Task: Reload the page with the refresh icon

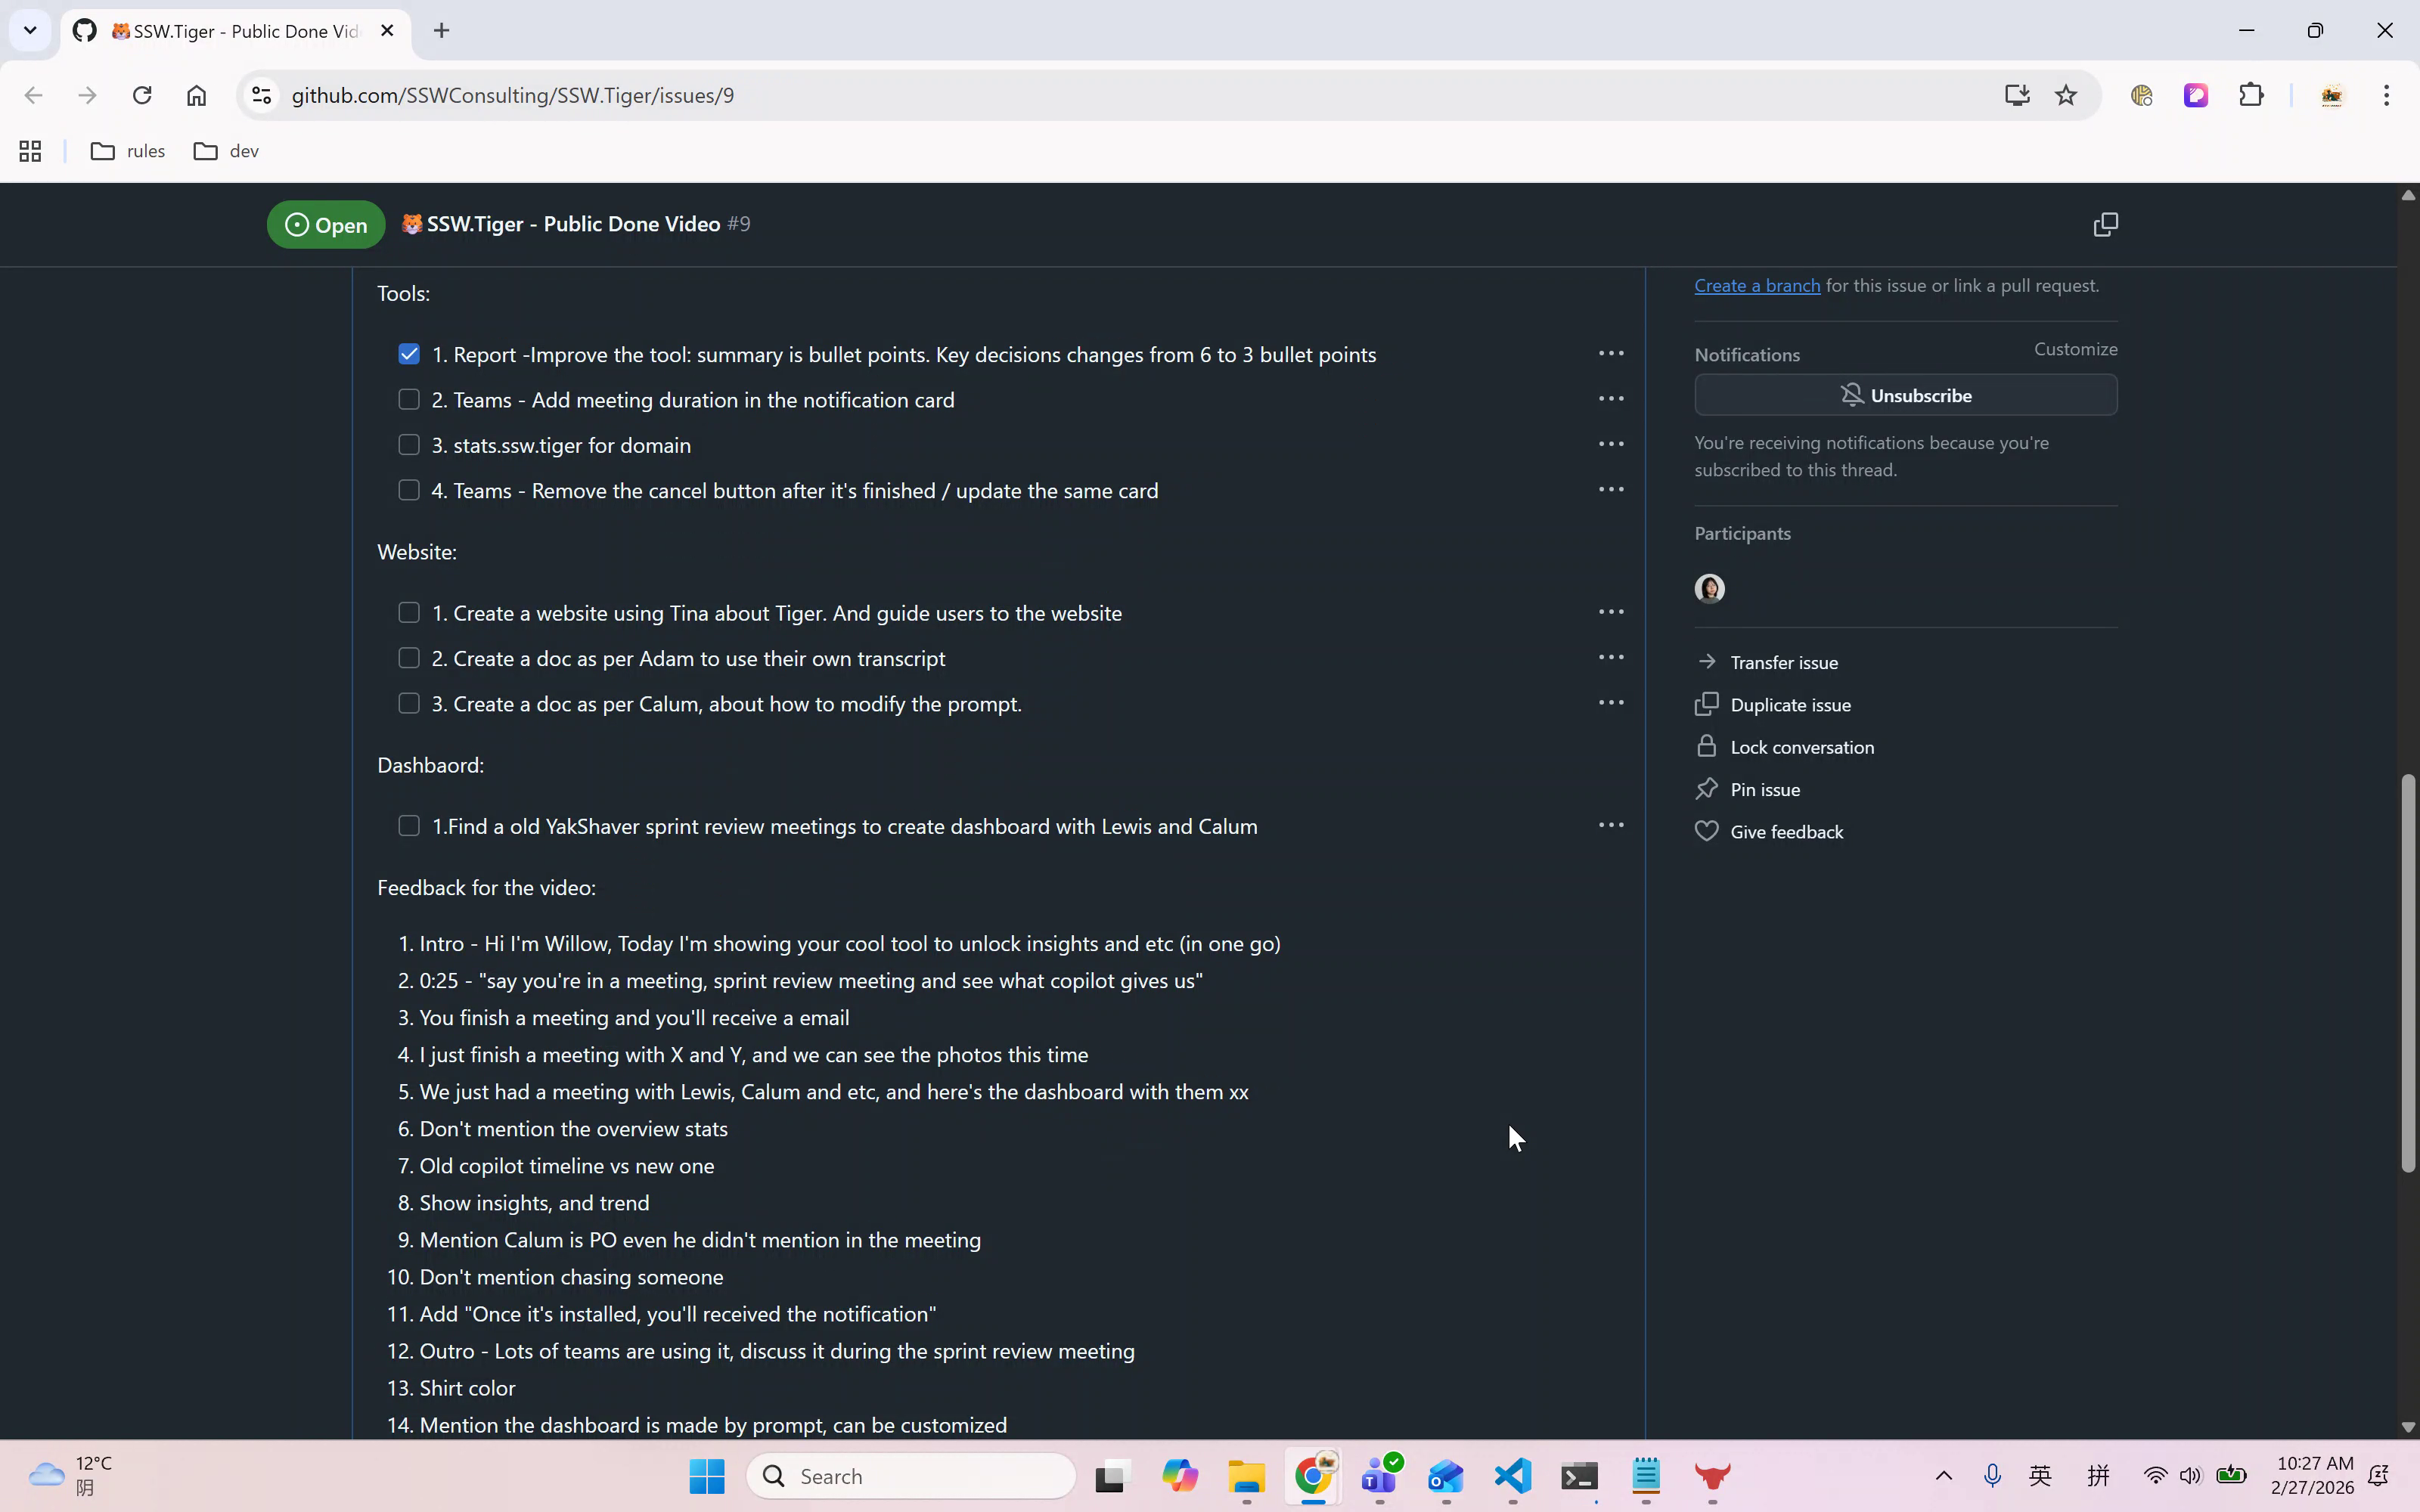Action: 142,95
